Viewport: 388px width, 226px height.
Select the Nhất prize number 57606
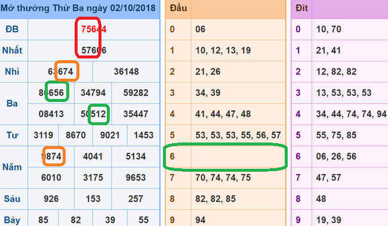(x=94, y=51)
